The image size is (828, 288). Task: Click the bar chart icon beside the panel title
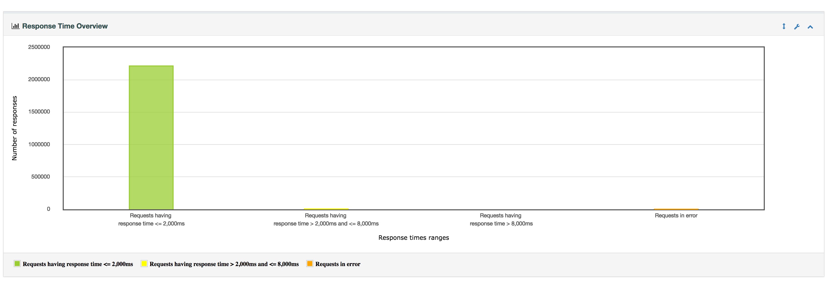pyautogui.click(x=15, y=26)
